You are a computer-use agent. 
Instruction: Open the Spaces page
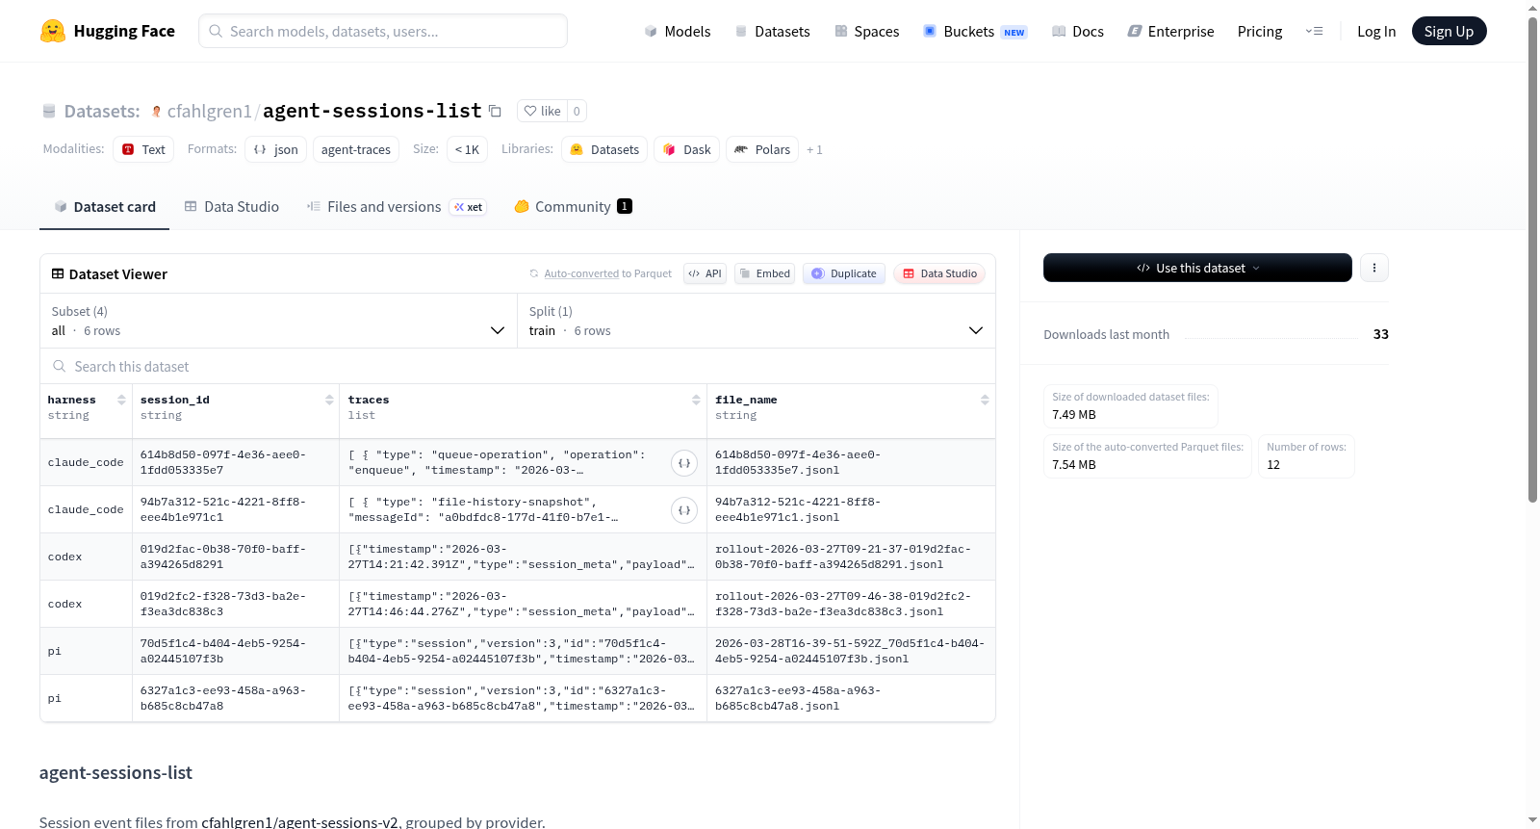coord(866,31)
